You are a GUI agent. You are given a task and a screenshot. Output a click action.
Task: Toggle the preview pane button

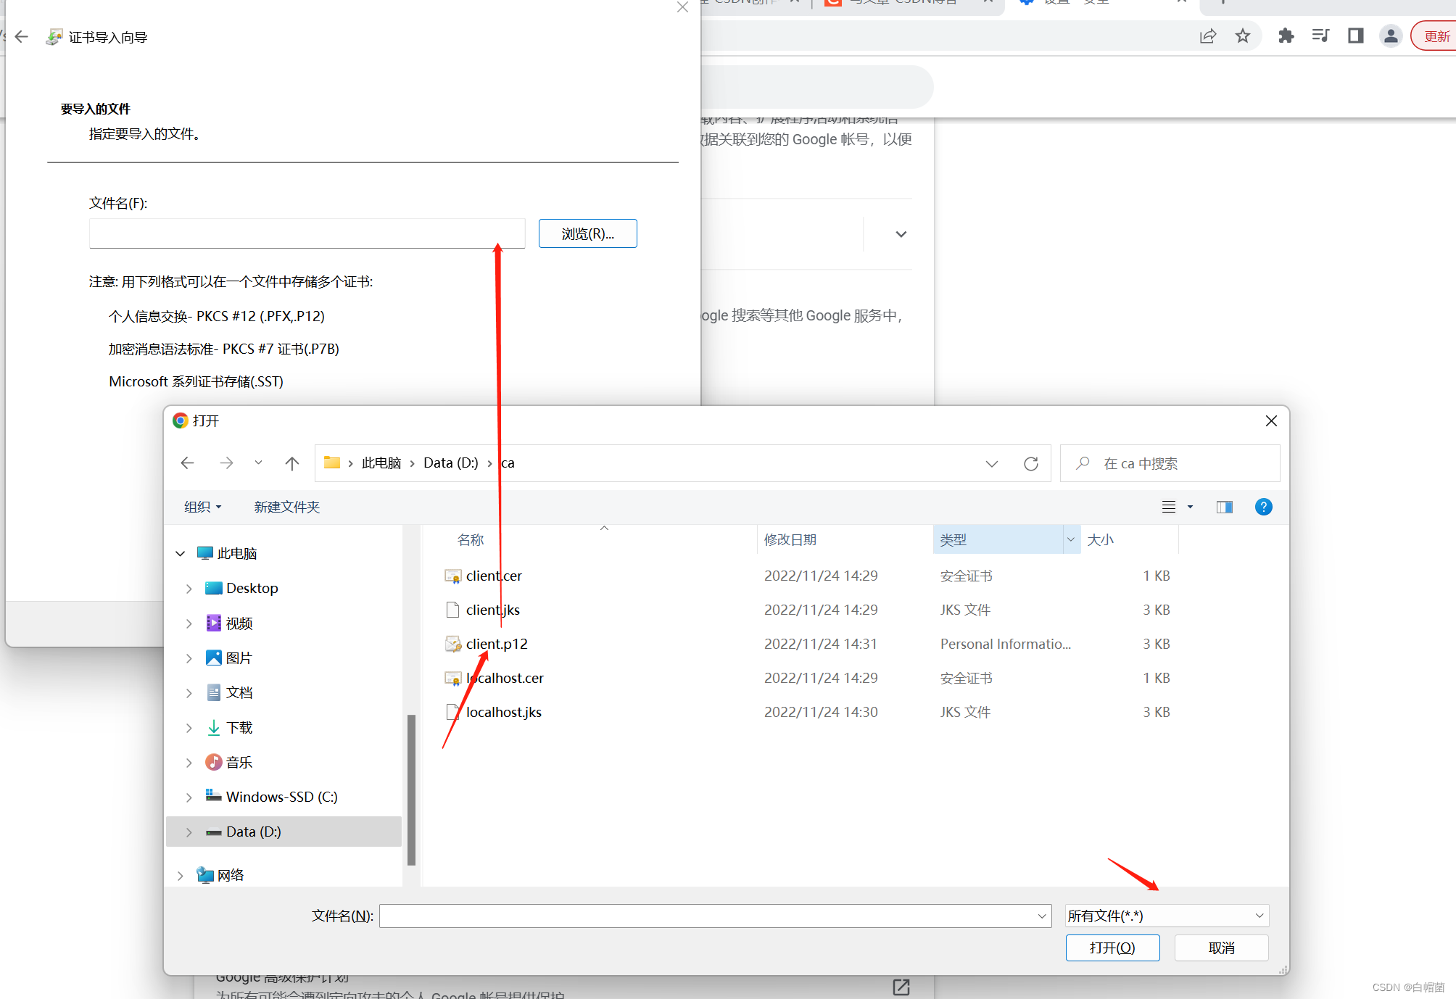click(x=1224, y=507)
